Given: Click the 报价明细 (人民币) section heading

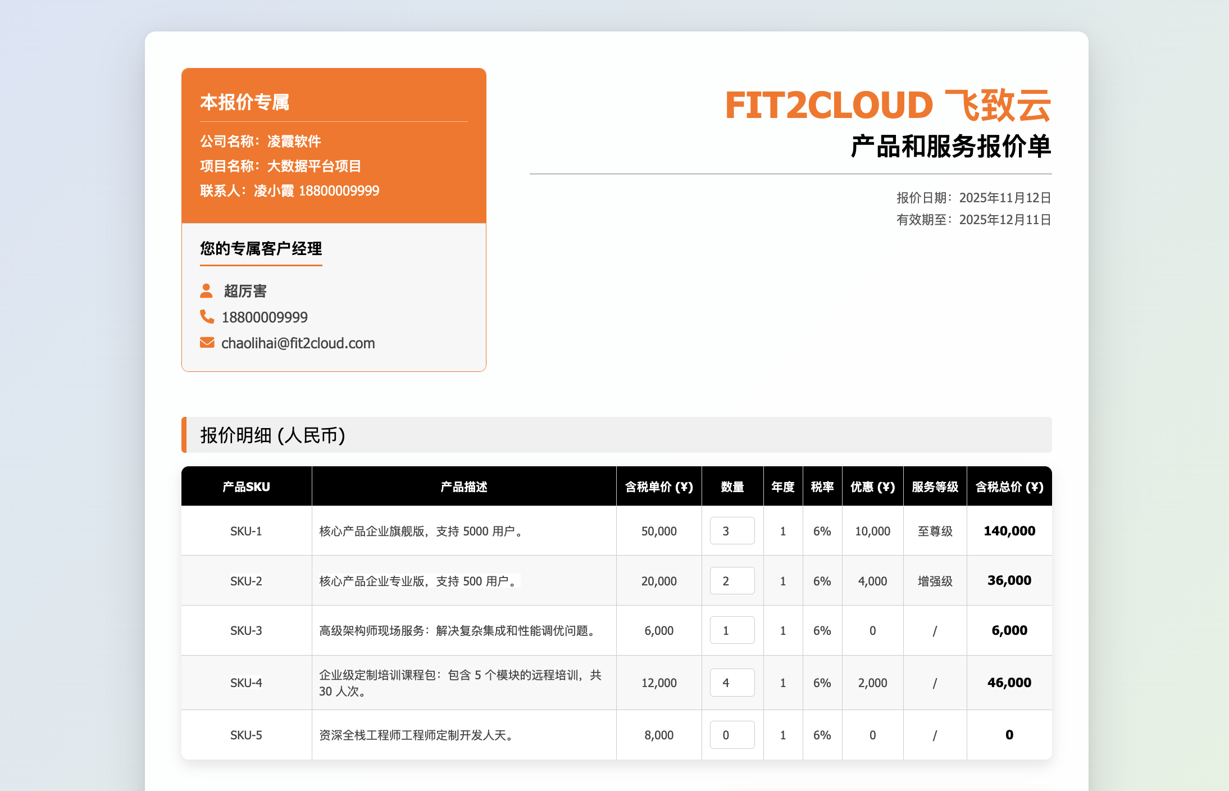Looking at the screenshot, I should pos(272,435).
